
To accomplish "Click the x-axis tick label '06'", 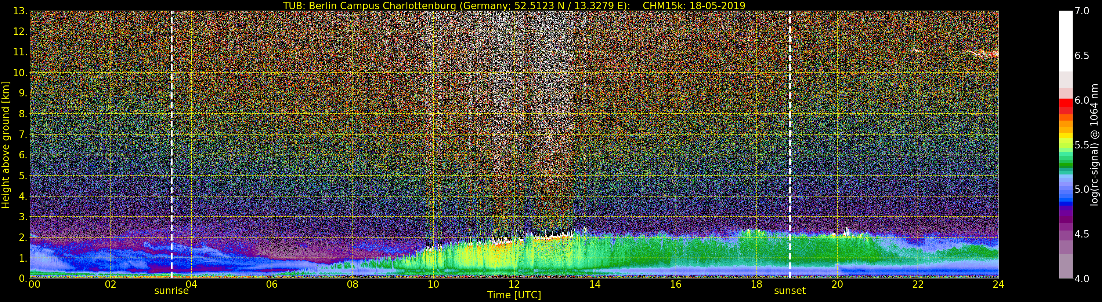I will point(272,284).
